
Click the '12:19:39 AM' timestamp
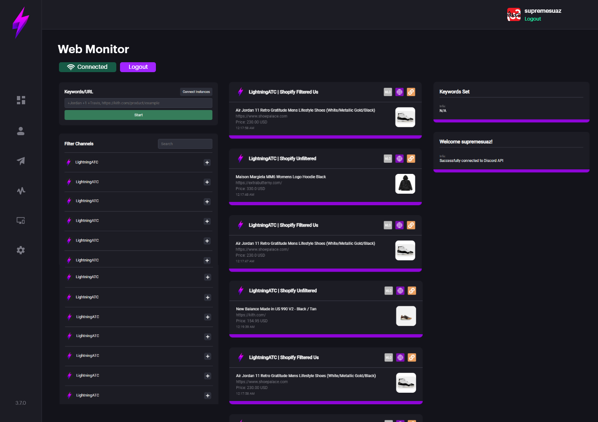pyautogui.click(x=245, y=327)
